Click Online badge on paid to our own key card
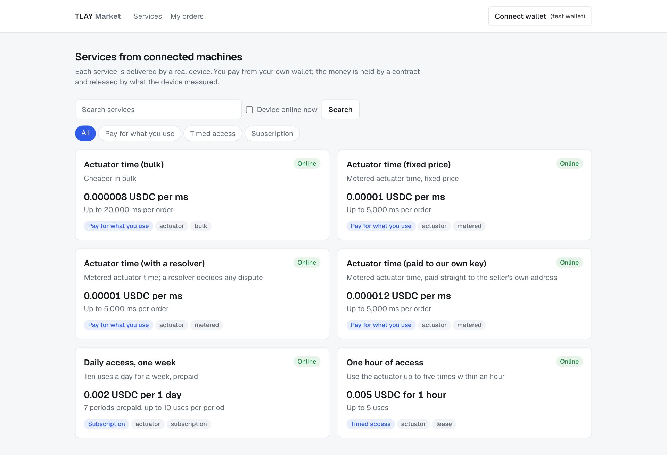 click(569, 263)
